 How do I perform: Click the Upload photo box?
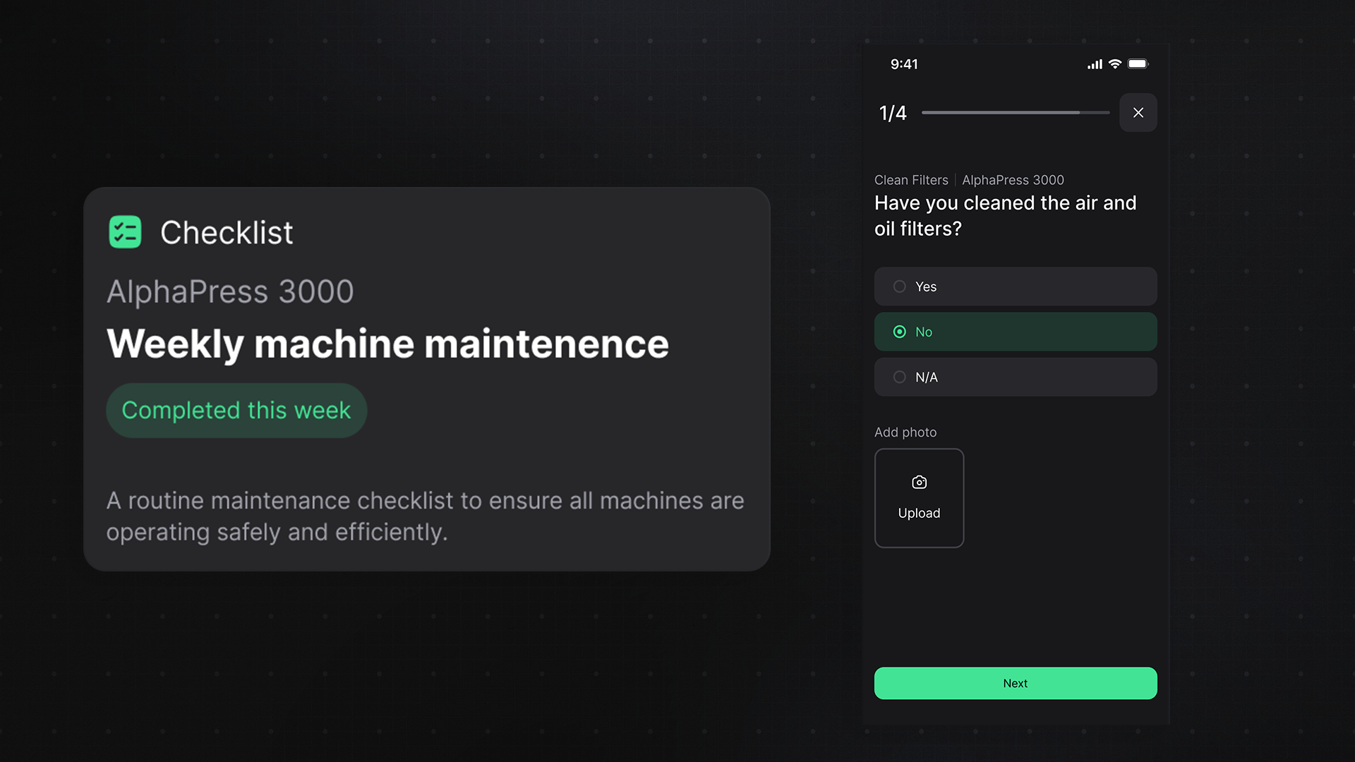pos(919,498)
